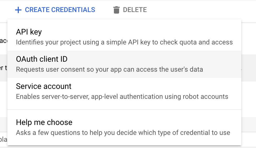Image resolution: width=256 pixels, height=149 pixels.
Task: Click the 'Identifies your project' description text
Action: (124, 42)
